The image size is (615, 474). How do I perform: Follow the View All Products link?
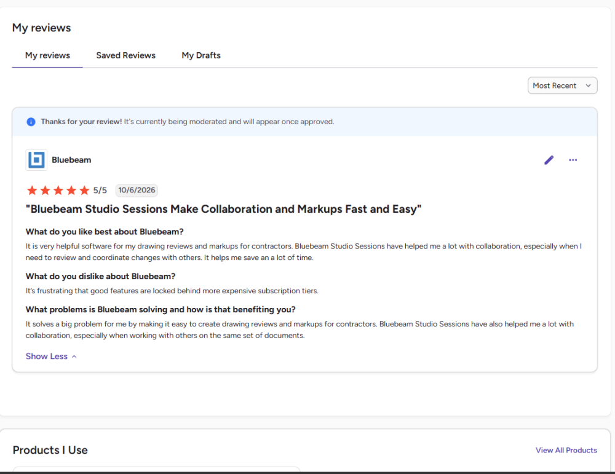point(566,450)
